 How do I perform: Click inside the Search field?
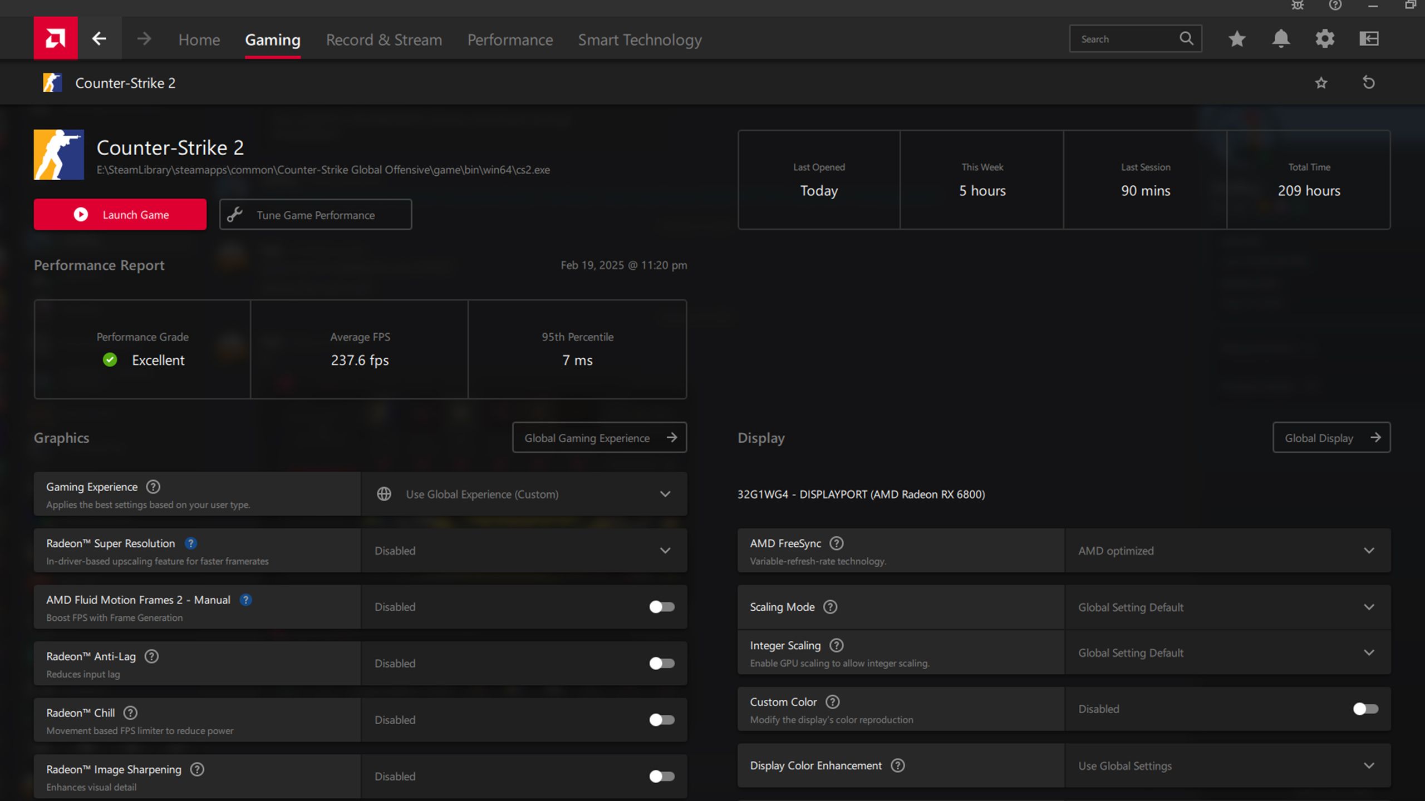1119,38
